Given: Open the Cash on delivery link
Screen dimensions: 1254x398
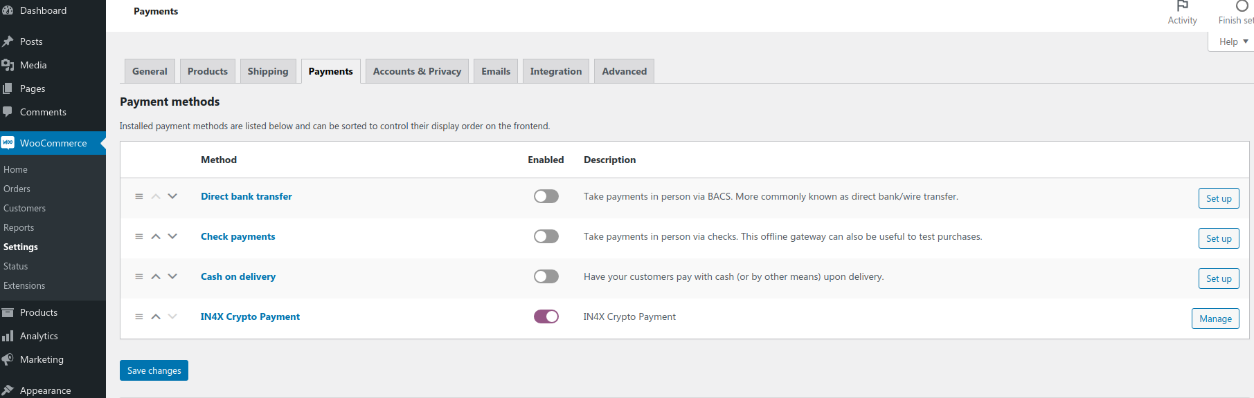Looking at the screenshot, I should [238, 276].
